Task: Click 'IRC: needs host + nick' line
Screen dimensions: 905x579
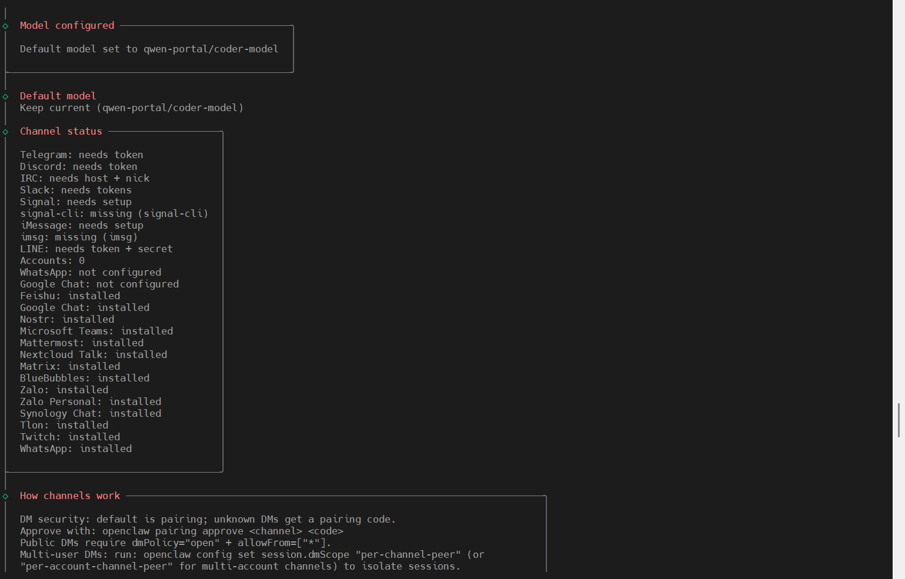Action: (85, 178)
